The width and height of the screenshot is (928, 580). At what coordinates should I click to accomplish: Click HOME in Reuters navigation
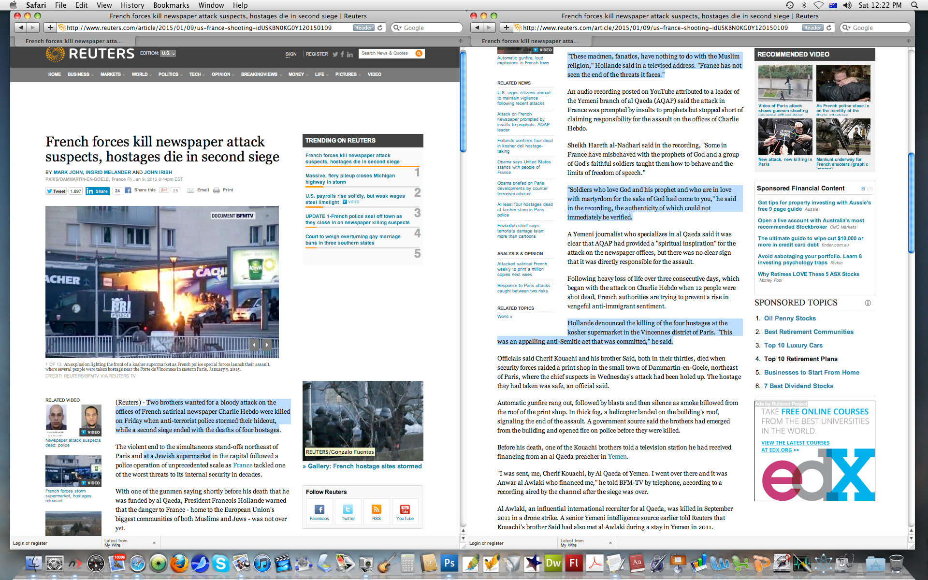(x=55, y=74)
